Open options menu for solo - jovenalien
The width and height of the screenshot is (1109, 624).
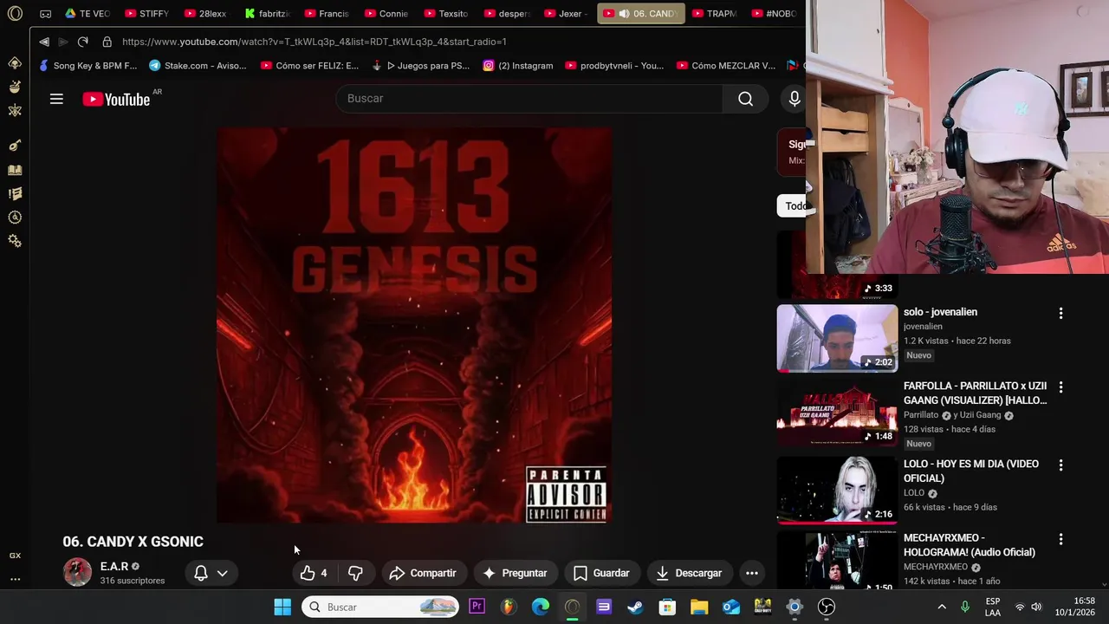pyautogui.click(x=1060, y=313)
